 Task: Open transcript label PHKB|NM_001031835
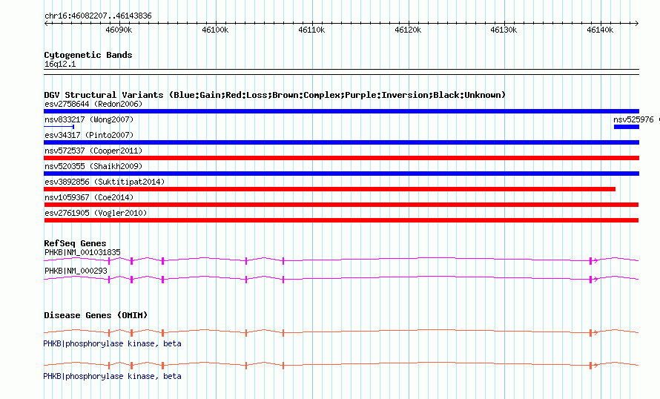82,253
